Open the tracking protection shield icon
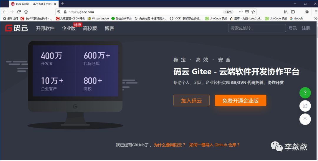The width and height of the screenshot is (318, 161). [x=59, y=12]
